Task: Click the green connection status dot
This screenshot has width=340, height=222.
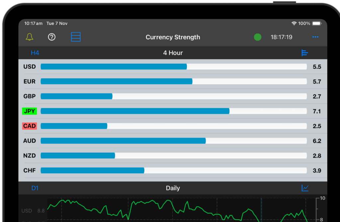Action: point(258,37)
